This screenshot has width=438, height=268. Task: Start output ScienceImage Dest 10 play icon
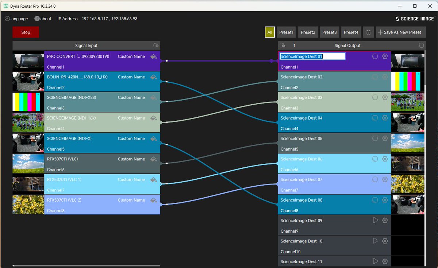375,241
